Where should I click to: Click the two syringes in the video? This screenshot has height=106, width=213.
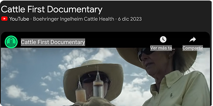(x=90, y=86)
